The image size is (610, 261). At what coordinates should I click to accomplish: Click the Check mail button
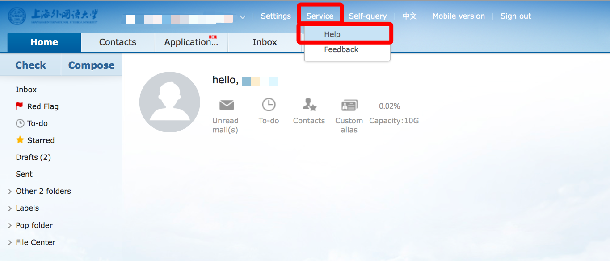30,65
